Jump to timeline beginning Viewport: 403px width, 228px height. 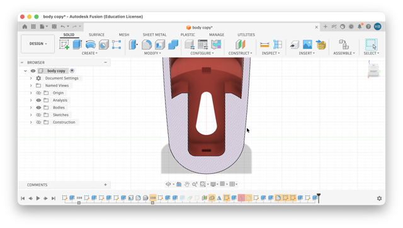pos(23,198)
